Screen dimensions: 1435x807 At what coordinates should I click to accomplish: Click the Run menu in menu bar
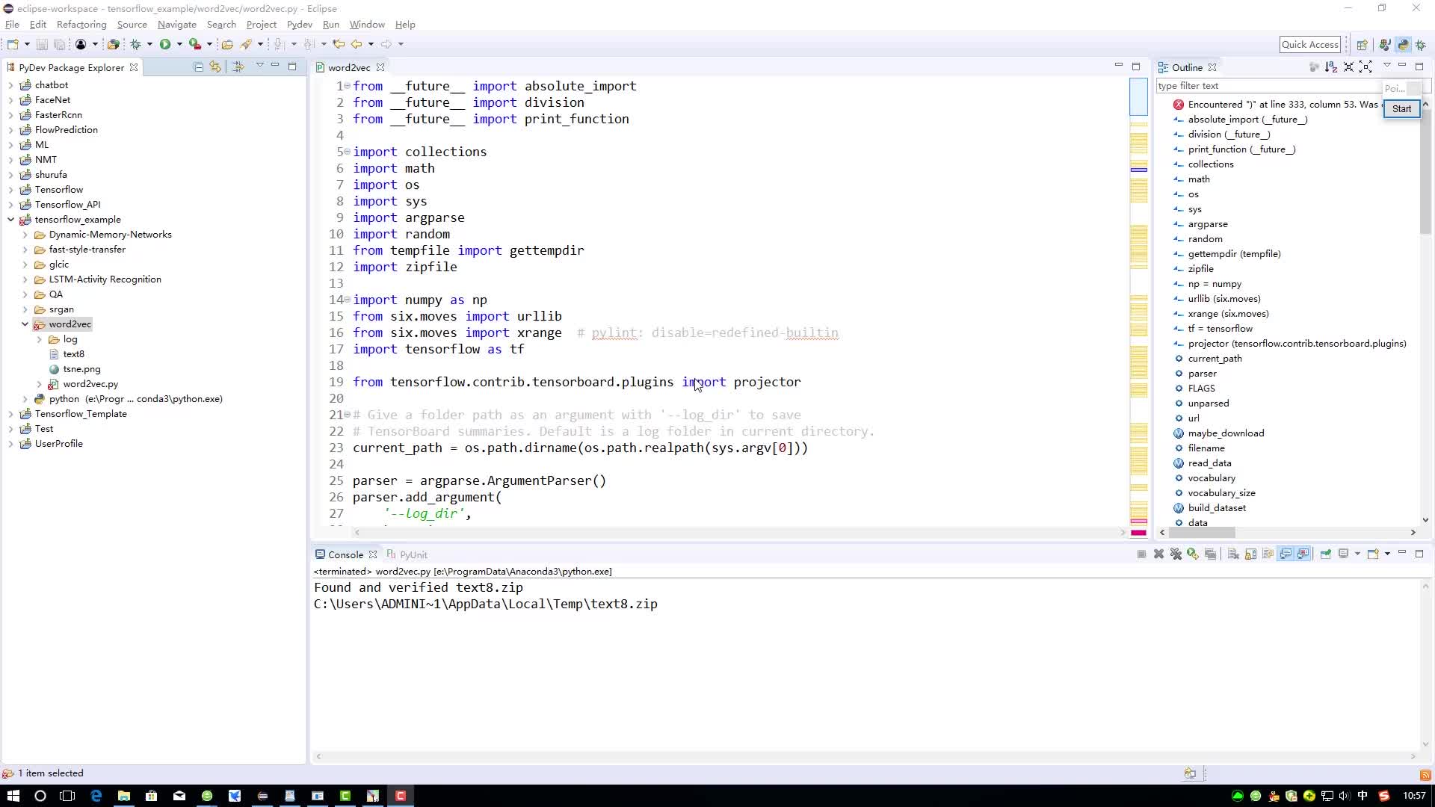point(331,25)
